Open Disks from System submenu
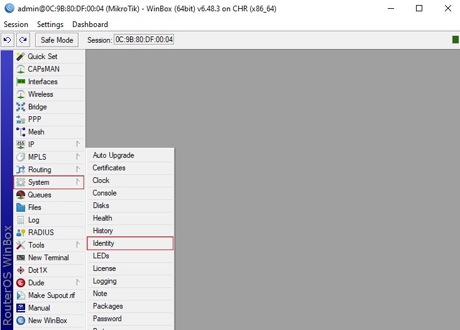This screenshot has width=460, height=330. pyautogui.click(x=130, y=206)
